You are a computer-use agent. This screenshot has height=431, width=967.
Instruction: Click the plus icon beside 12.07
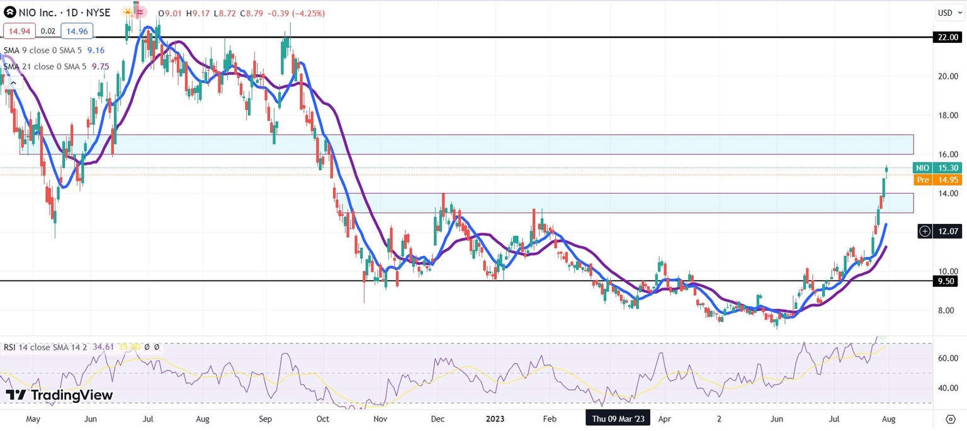[x=925, y=232]
